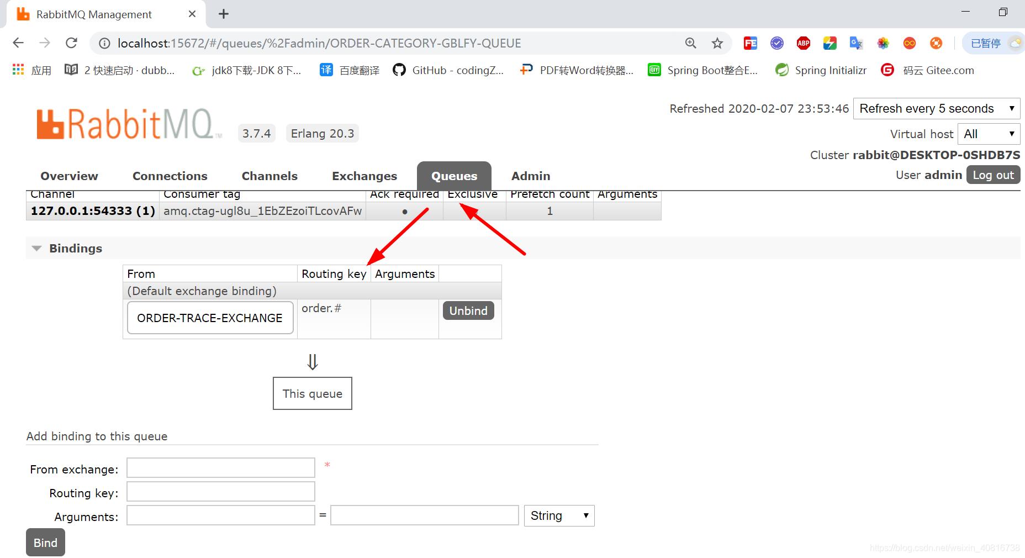Log out of the admin user
This screenshot has height=558, width=1025.
tap(993, 175)
